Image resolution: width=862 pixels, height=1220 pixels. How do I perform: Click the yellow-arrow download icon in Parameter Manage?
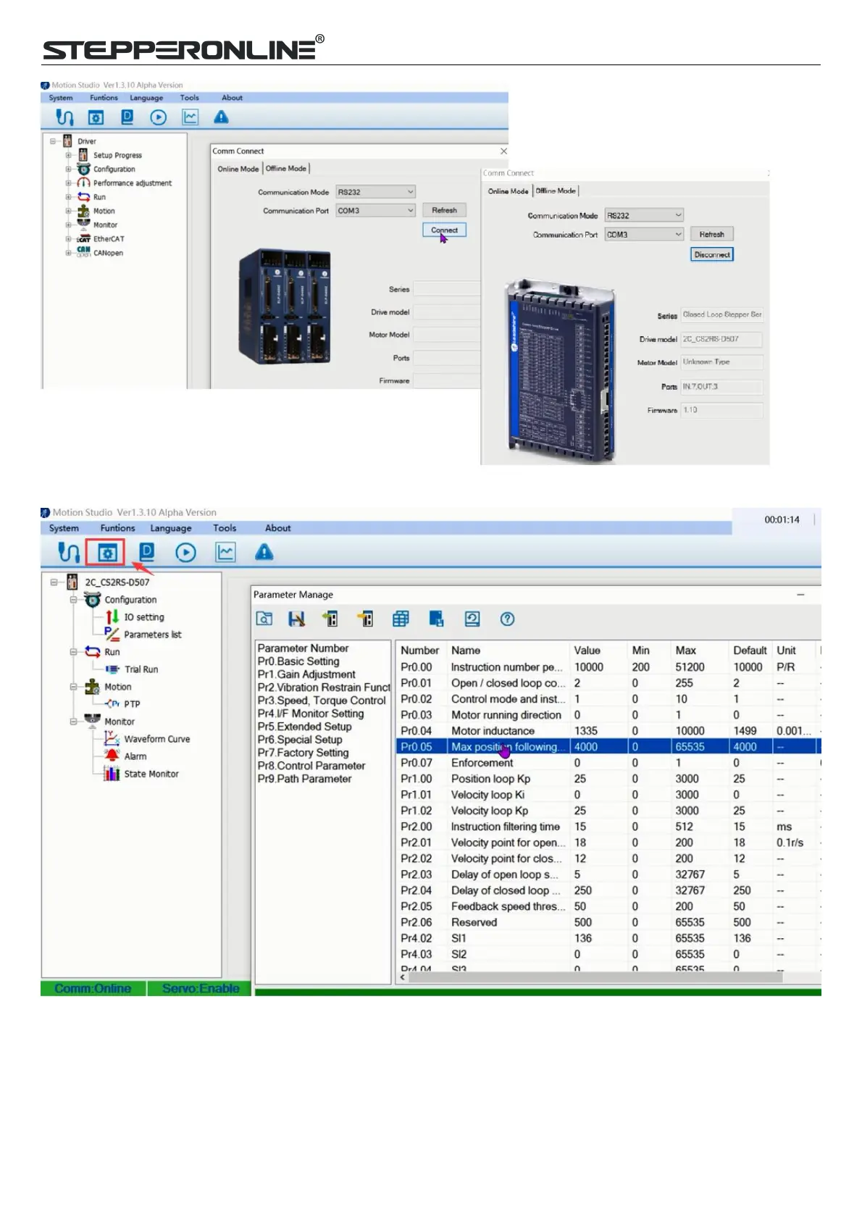[x=366, y=619]
